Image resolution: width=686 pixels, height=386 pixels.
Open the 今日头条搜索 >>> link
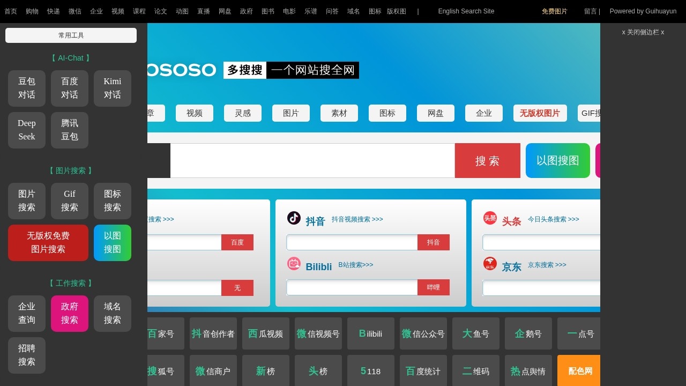coord(554,219)
